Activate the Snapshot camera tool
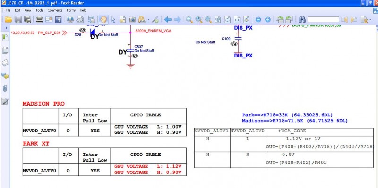The width and height of the screenshot is (378, 188). [132, 19]
